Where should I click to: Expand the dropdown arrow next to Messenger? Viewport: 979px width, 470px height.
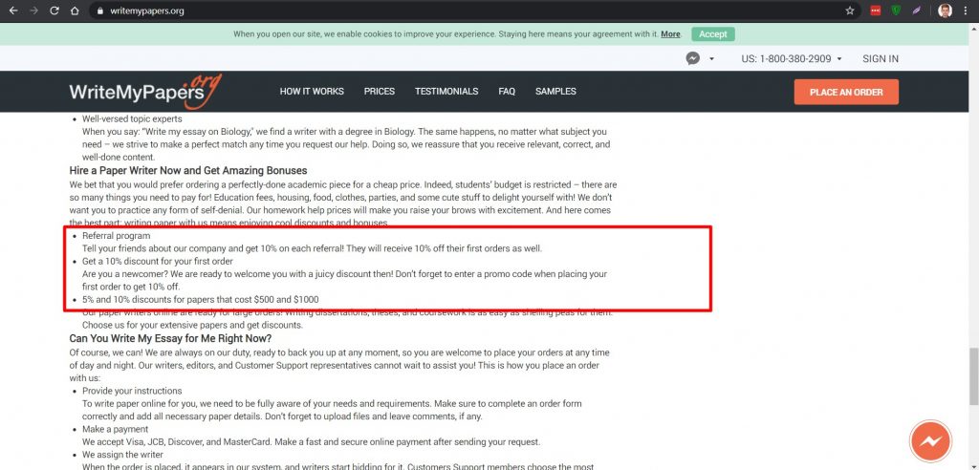[x=711, y=58]
